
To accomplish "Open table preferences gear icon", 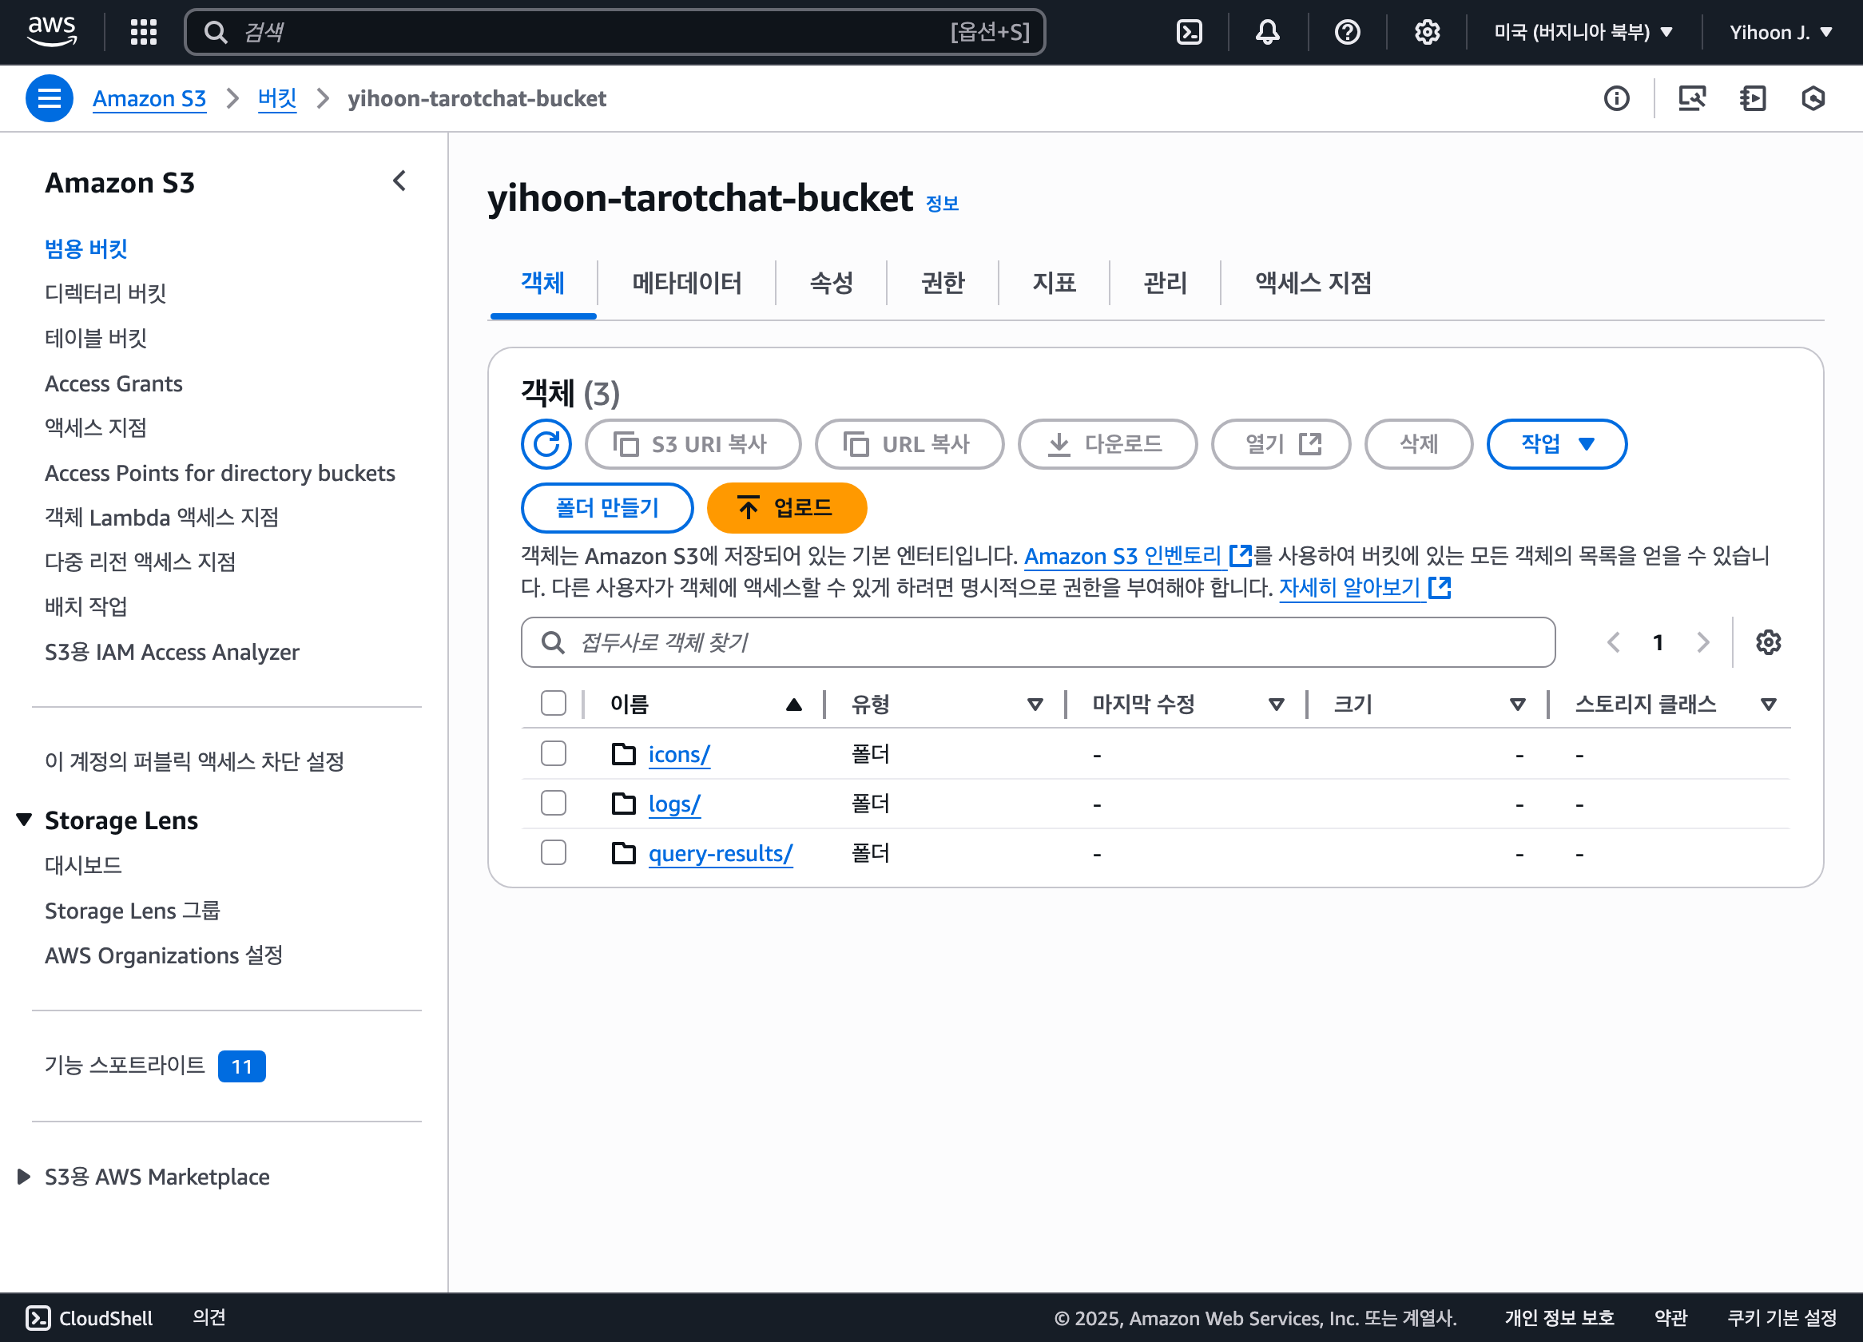I will pos(1768,642).
